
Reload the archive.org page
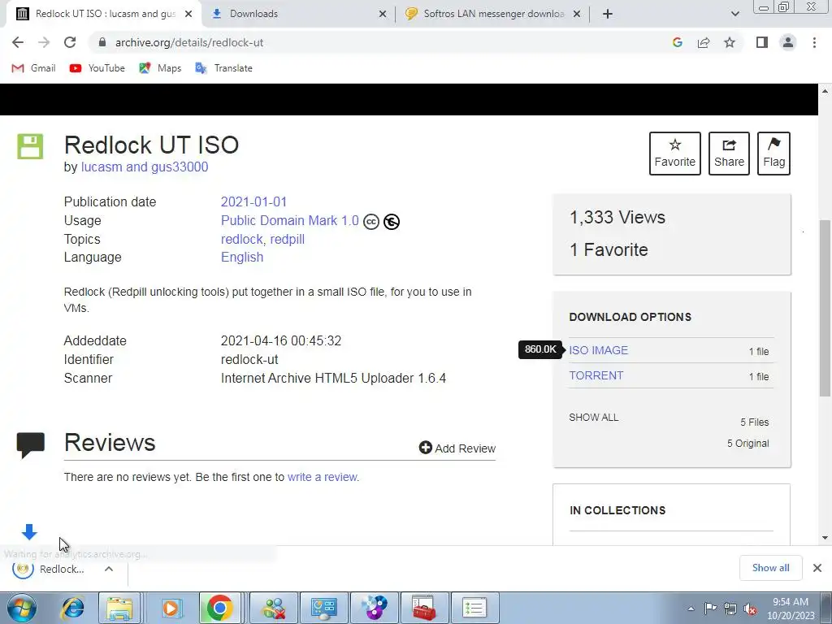(70, 42)
